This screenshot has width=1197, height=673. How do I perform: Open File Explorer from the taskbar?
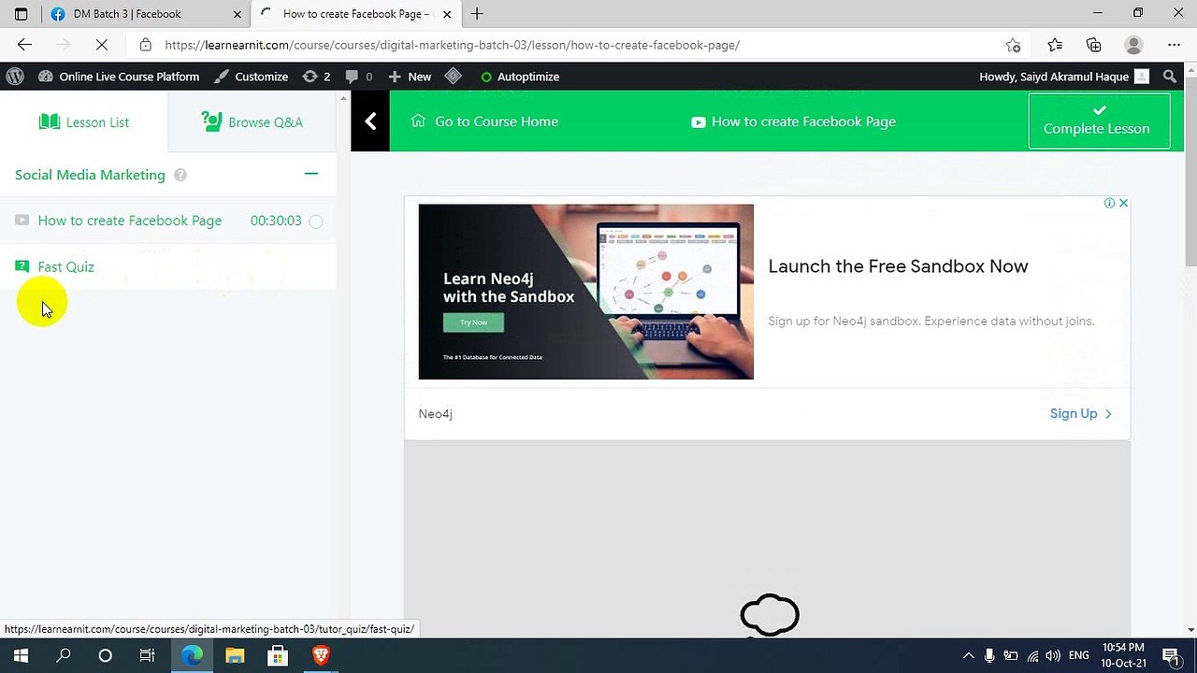pos(235,655)
